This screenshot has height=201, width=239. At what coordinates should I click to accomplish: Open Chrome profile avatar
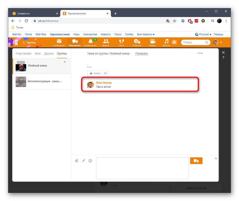tap(219, 21)
